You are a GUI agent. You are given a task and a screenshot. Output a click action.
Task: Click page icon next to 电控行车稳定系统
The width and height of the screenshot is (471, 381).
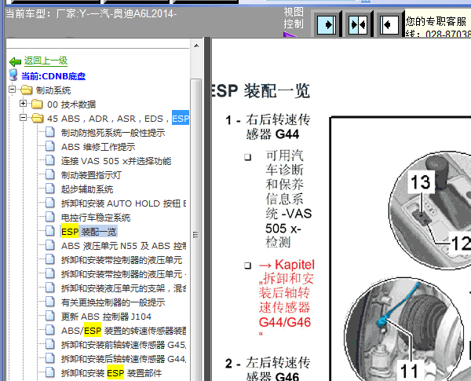click(50, 217)
